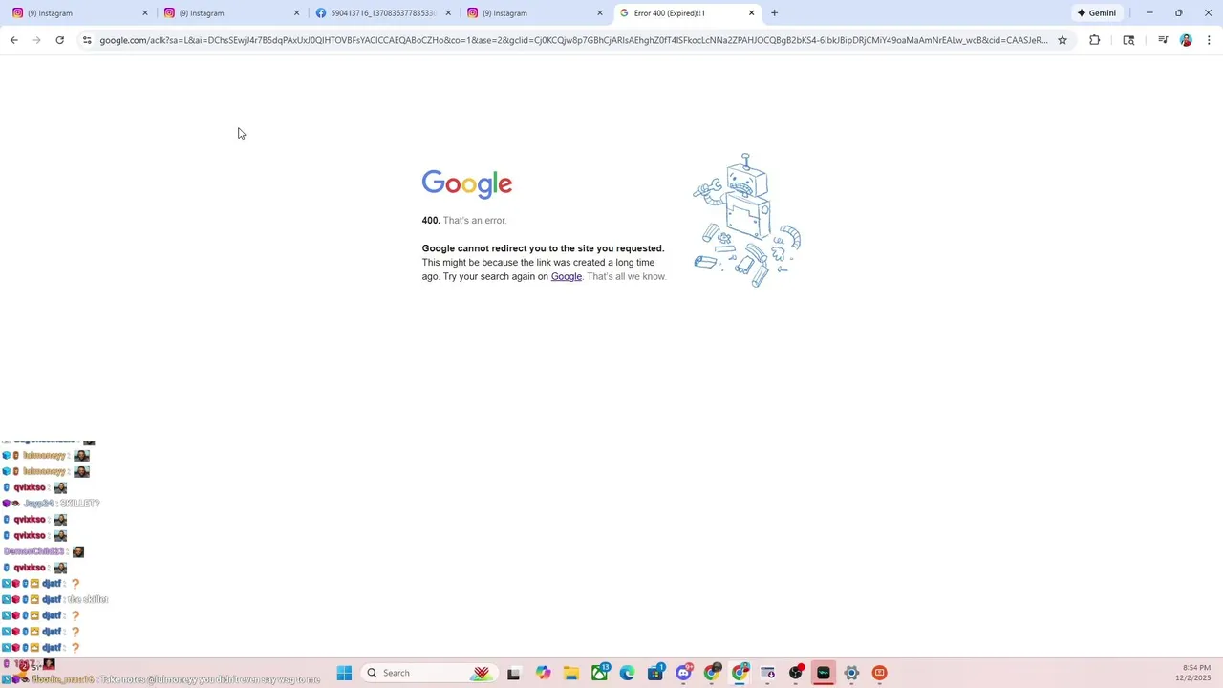Image resolution: width=1223 pixels, height=688 pixels.
Task: Bookmark this tab with the star icon
Action: (x=1062, y=40)
